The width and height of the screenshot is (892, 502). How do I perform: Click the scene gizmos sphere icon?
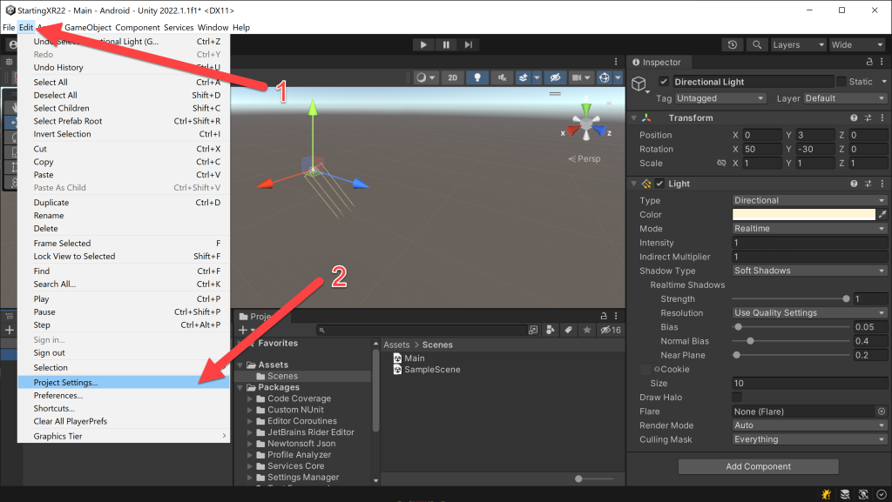[605, 77]
